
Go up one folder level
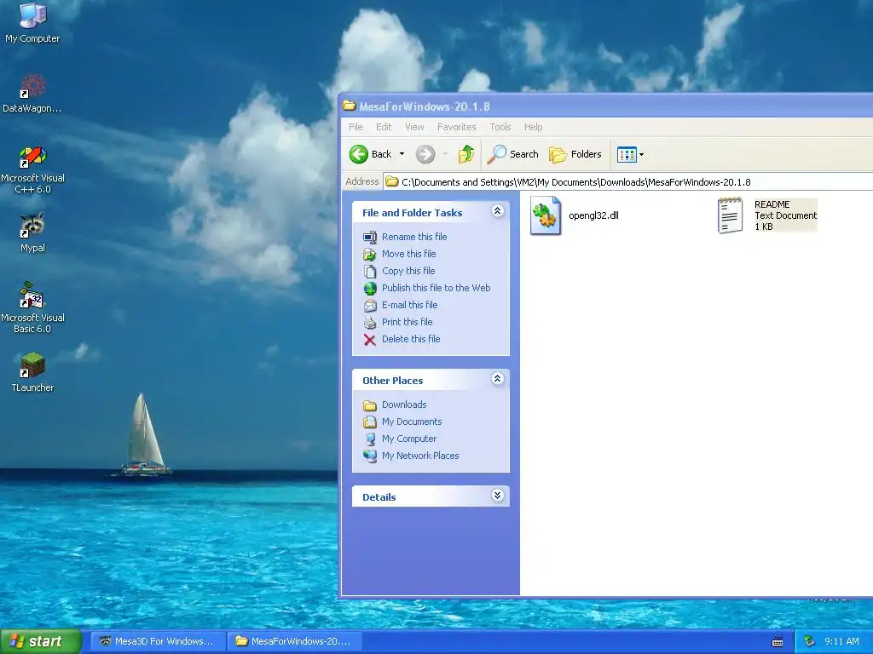pos(466,154)
